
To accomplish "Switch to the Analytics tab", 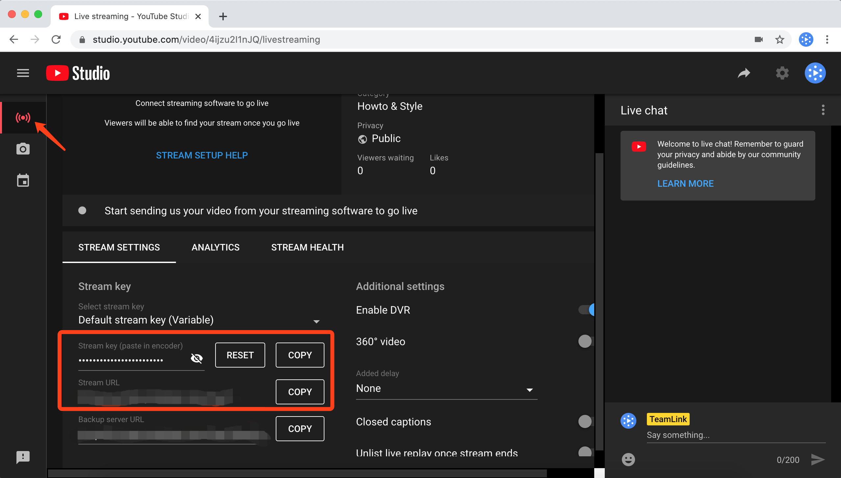I will point(216,247).
